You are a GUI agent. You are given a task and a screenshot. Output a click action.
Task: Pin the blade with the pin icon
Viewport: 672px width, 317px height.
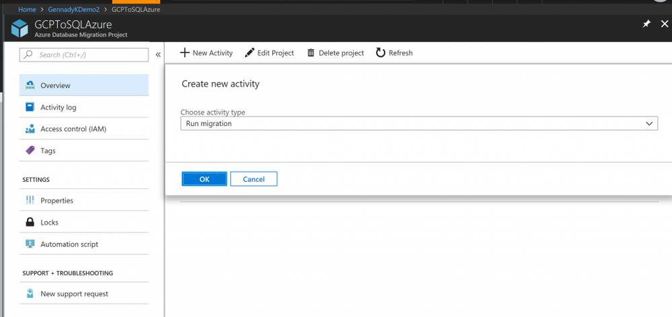646,24
